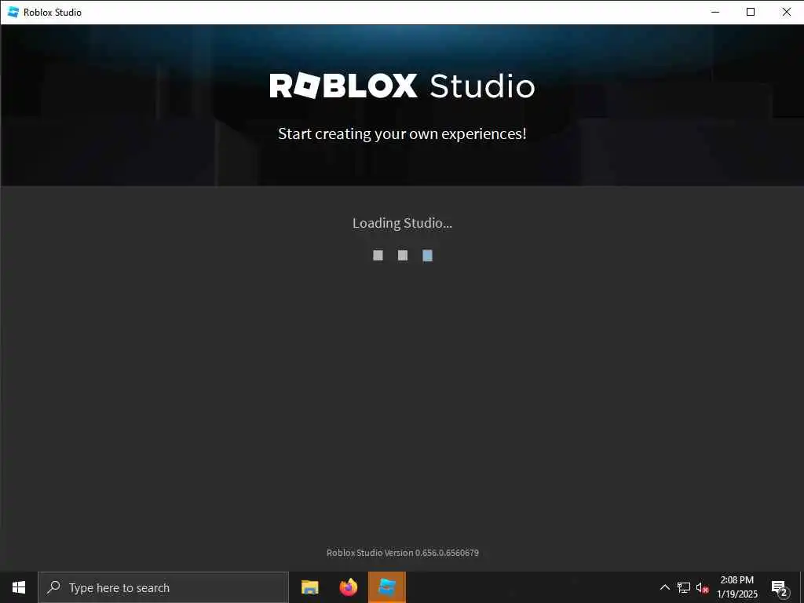Close the Roblox Studio window
The height and width of the screenshot is (603, 804).
(x=786, y=12)
